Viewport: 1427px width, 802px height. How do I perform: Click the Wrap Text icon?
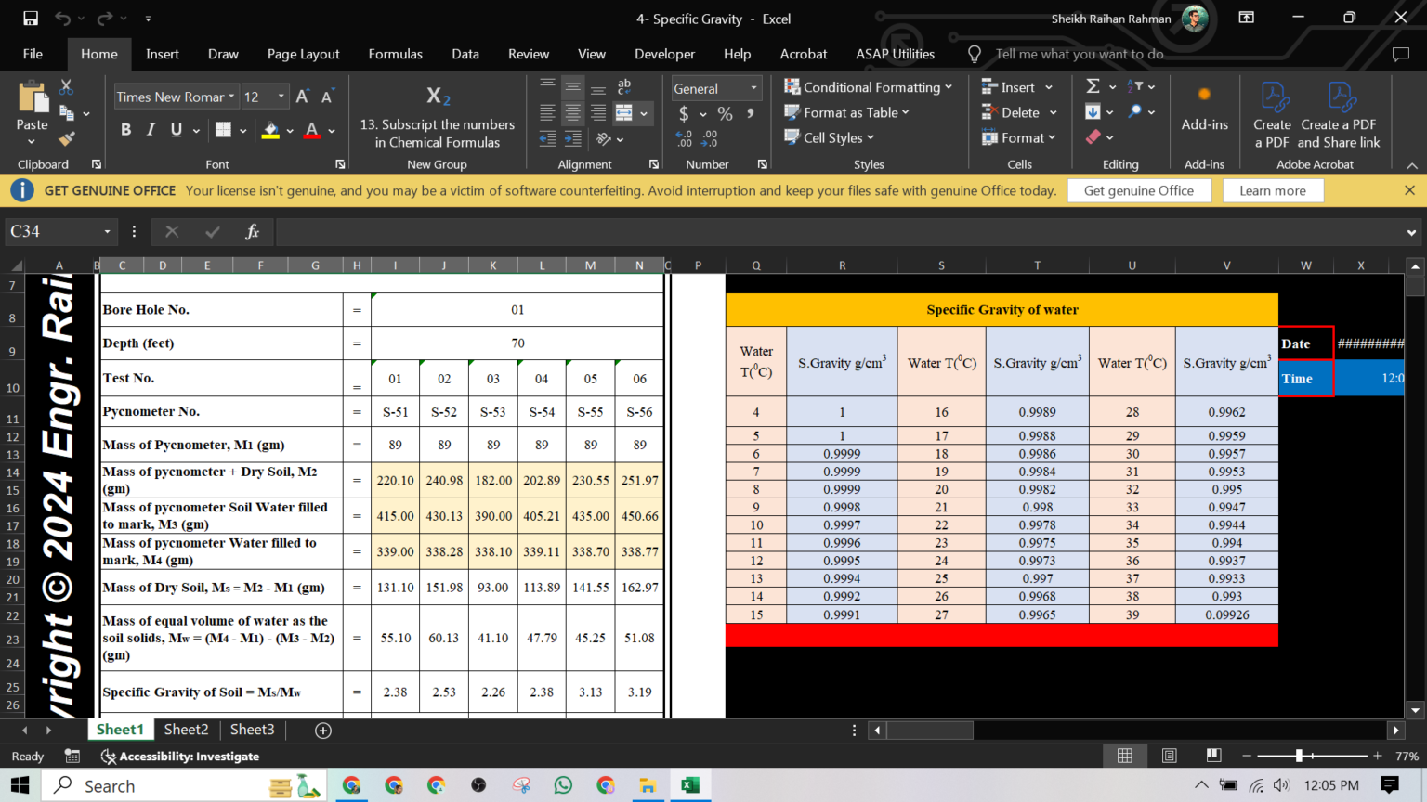click(x=624, y=87)
